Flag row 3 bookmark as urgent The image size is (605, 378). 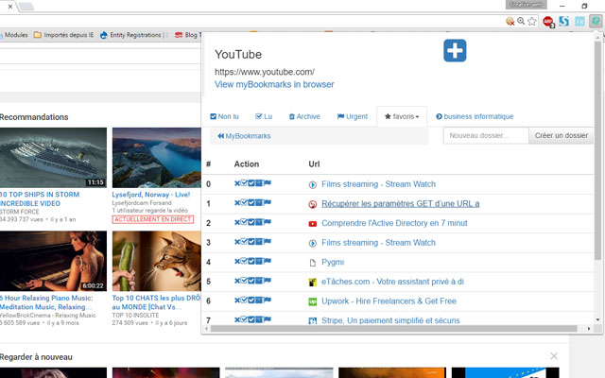pos(268,241)
